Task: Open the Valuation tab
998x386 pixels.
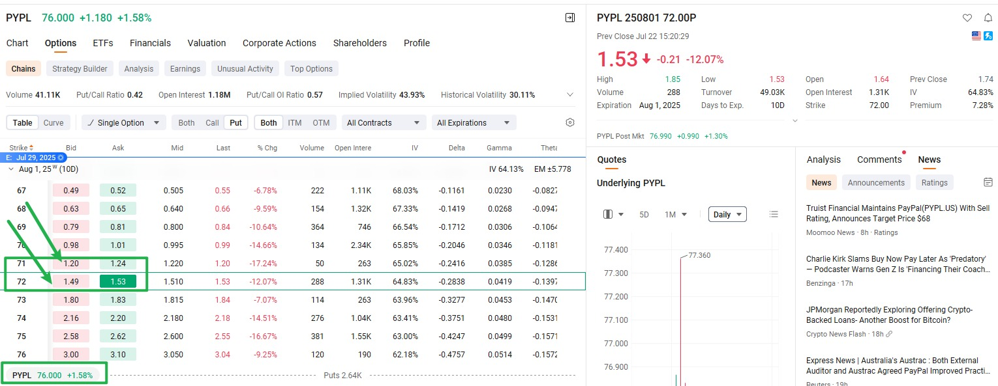Action: click(207, 43)
